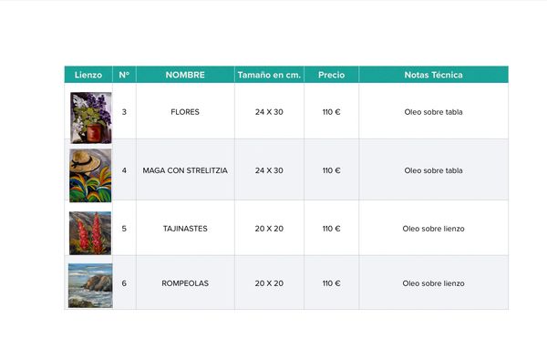Click the TAJINASTES name cell
The height and width of the screenshot is (359, 547).
click(185, 229)
